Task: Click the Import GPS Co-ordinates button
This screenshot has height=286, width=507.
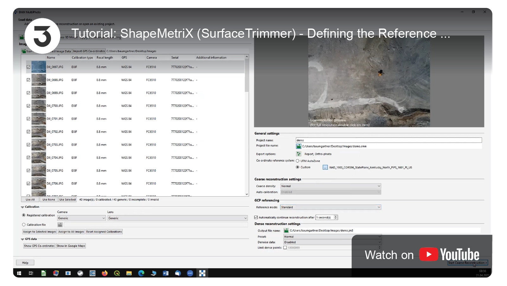Action: pos(89,51)
